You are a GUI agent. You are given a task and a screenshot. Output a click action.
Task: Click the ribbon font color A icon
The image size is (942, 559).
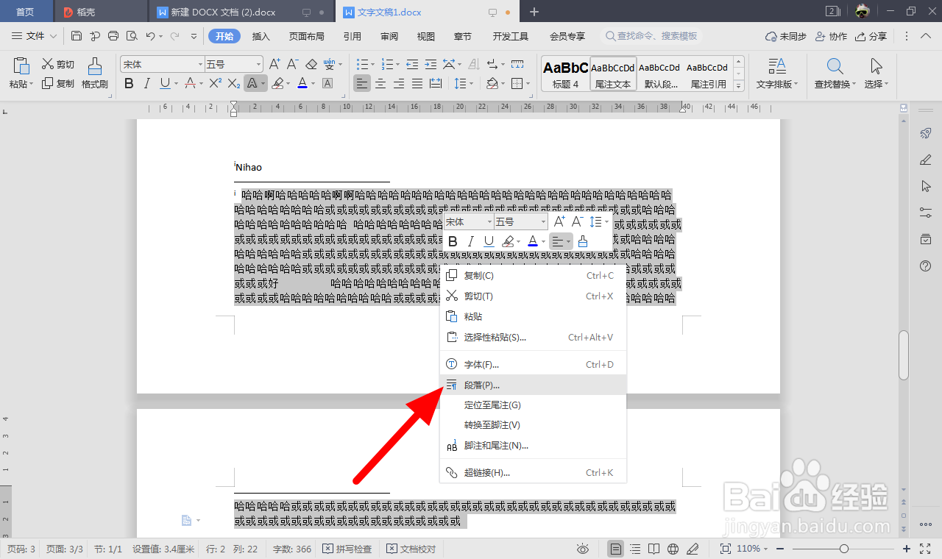302,83
